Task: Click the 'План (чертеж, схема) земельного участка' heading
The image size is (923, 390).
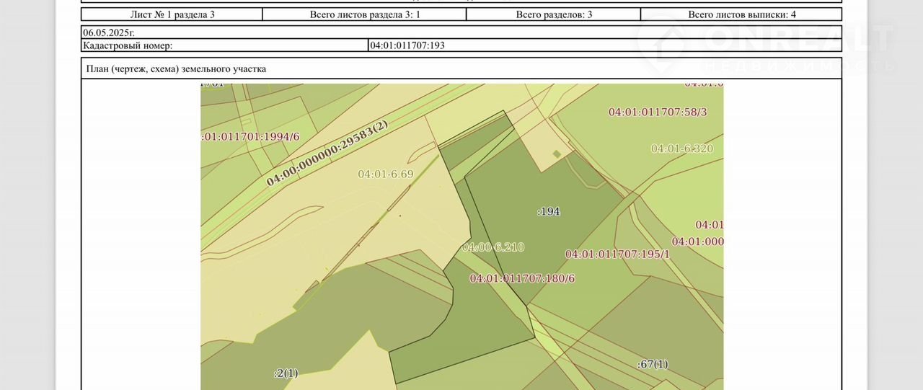Action: 176,69
